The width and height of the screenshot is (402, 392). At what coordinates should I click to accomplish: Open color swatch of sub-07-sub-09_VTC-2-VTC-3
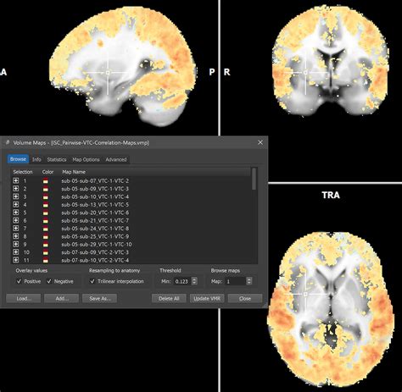(x=45, y=252)
